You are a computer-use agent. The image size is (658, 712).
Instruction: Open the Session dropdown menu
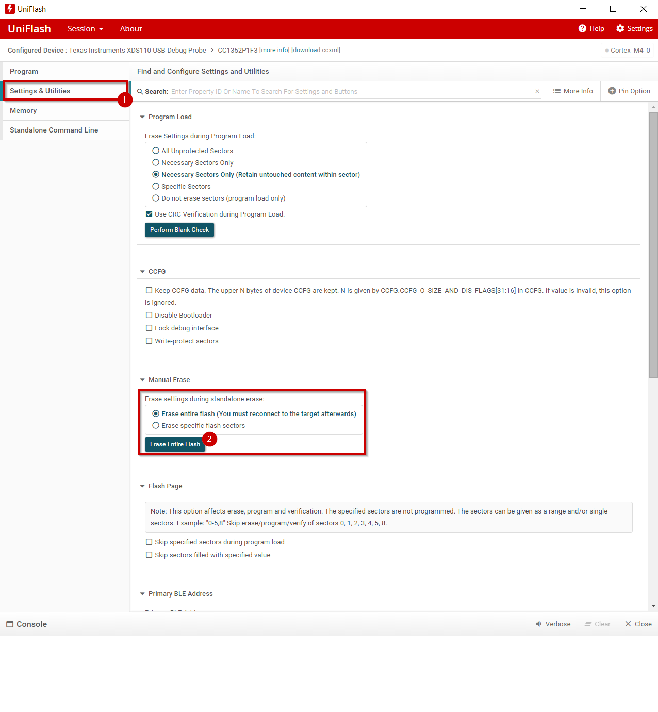85,29
